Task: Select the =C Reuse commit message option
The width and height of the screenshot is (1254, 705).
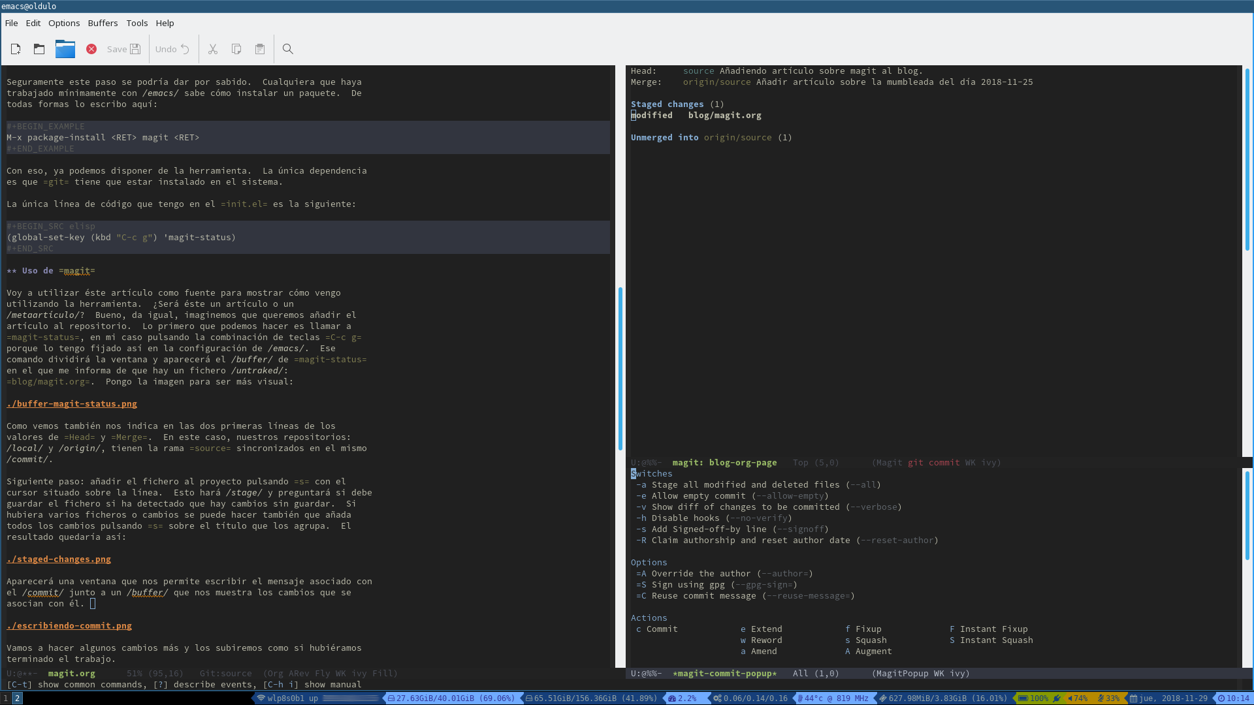Action: pyautogui.click(x=745, y=596)
